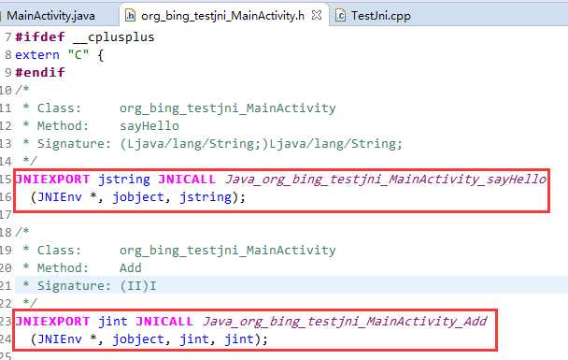The width and height of the screenshot is (568, 360).
Task: Click JNICALL on the Add declaration line
Action: [x=164, y=322]
